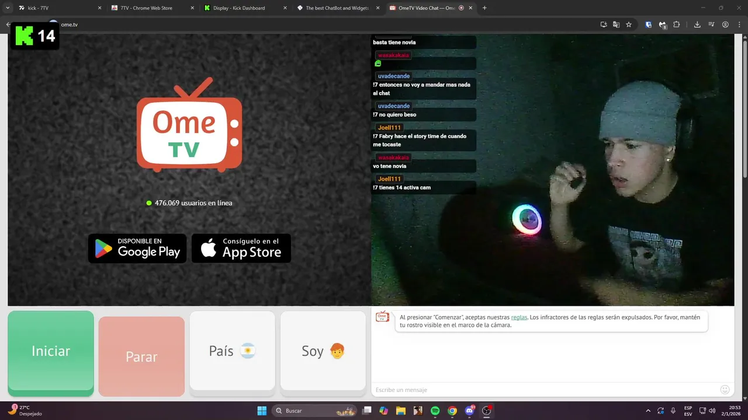Click the taskbar Buscar search box
This screenshot has width=748, height=420.
tap(314, 411)
